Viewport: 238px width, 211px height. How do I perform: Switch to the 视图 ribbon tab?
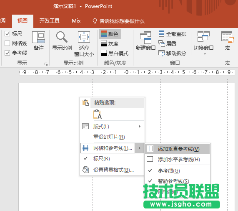coord(23,21)
